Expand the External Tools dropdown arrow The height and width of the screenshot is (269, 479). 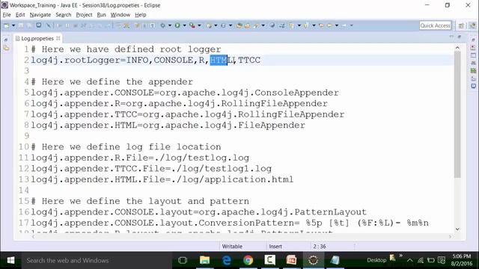coord(199,25)
